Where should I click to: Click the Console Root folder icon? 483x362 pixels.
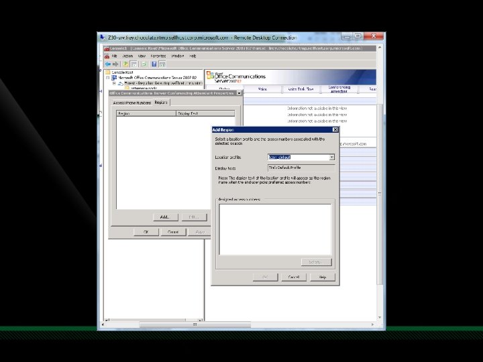coord(107,72)
